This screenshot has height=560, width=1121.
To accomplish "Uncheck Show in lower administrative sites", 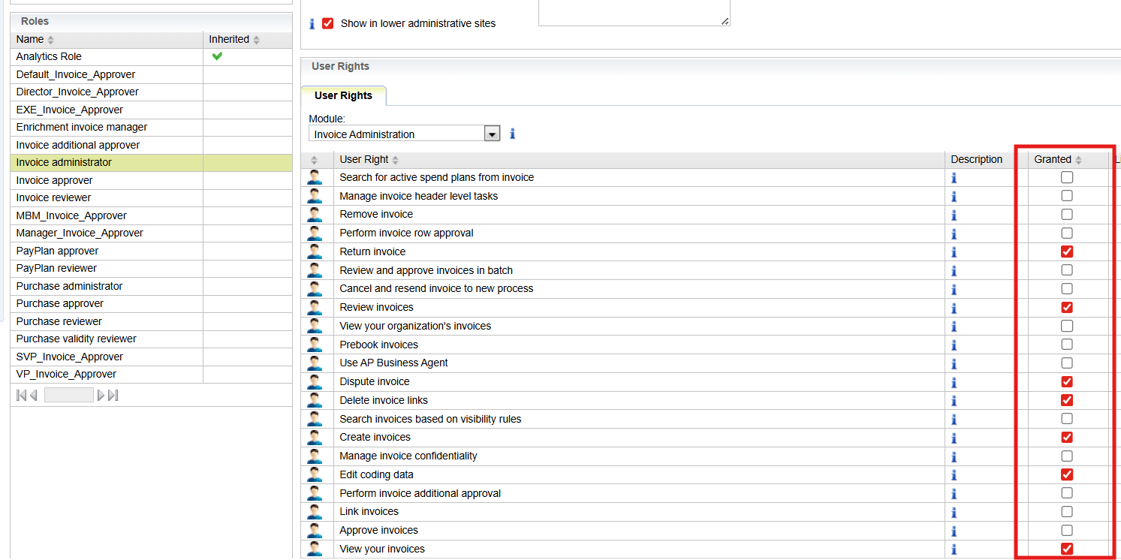I will [328, 23].
